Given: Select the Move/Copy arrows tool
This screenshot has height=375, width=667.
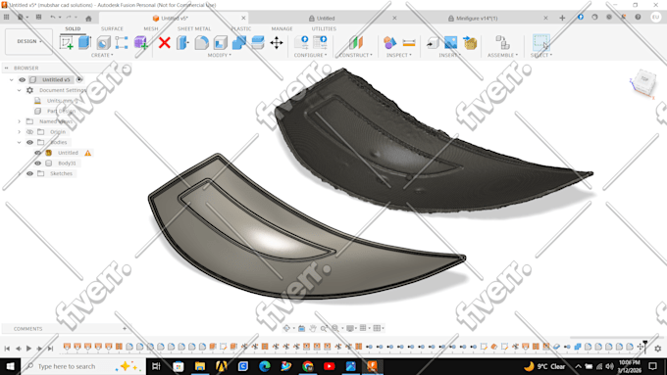Looking at the screenshot, I should [277, 42].
